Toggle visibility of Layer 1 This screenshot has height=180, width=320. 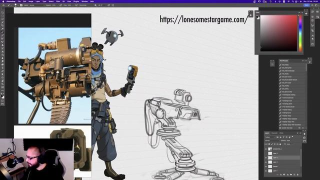pos(265,171)
